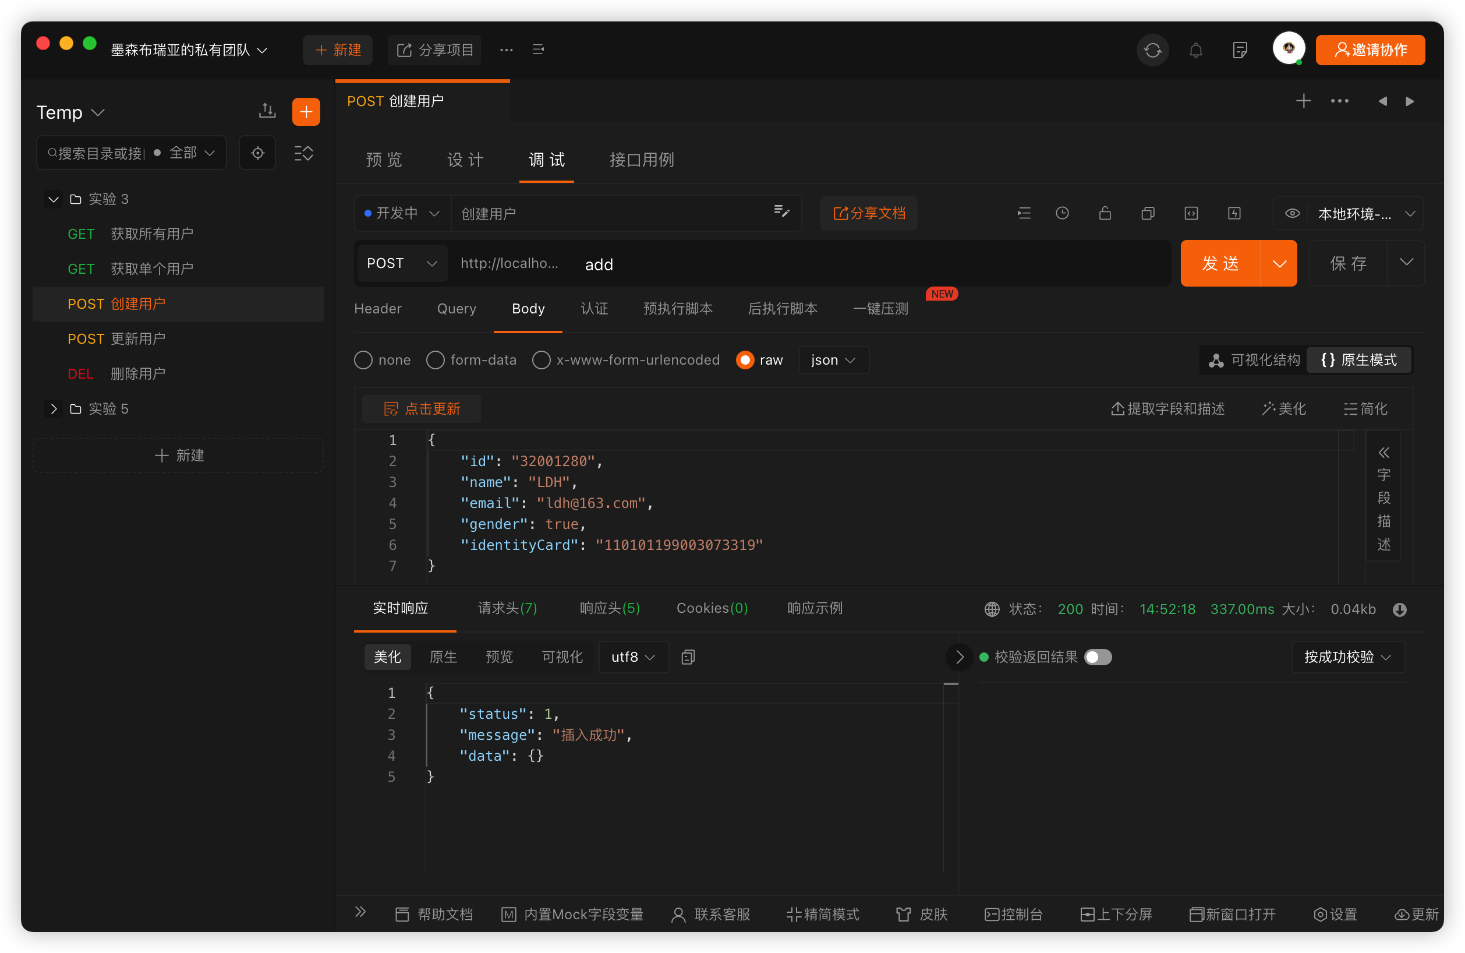Open team name dropdown
This screenshot has height=953, width=1465.
[x=189, y=50]
